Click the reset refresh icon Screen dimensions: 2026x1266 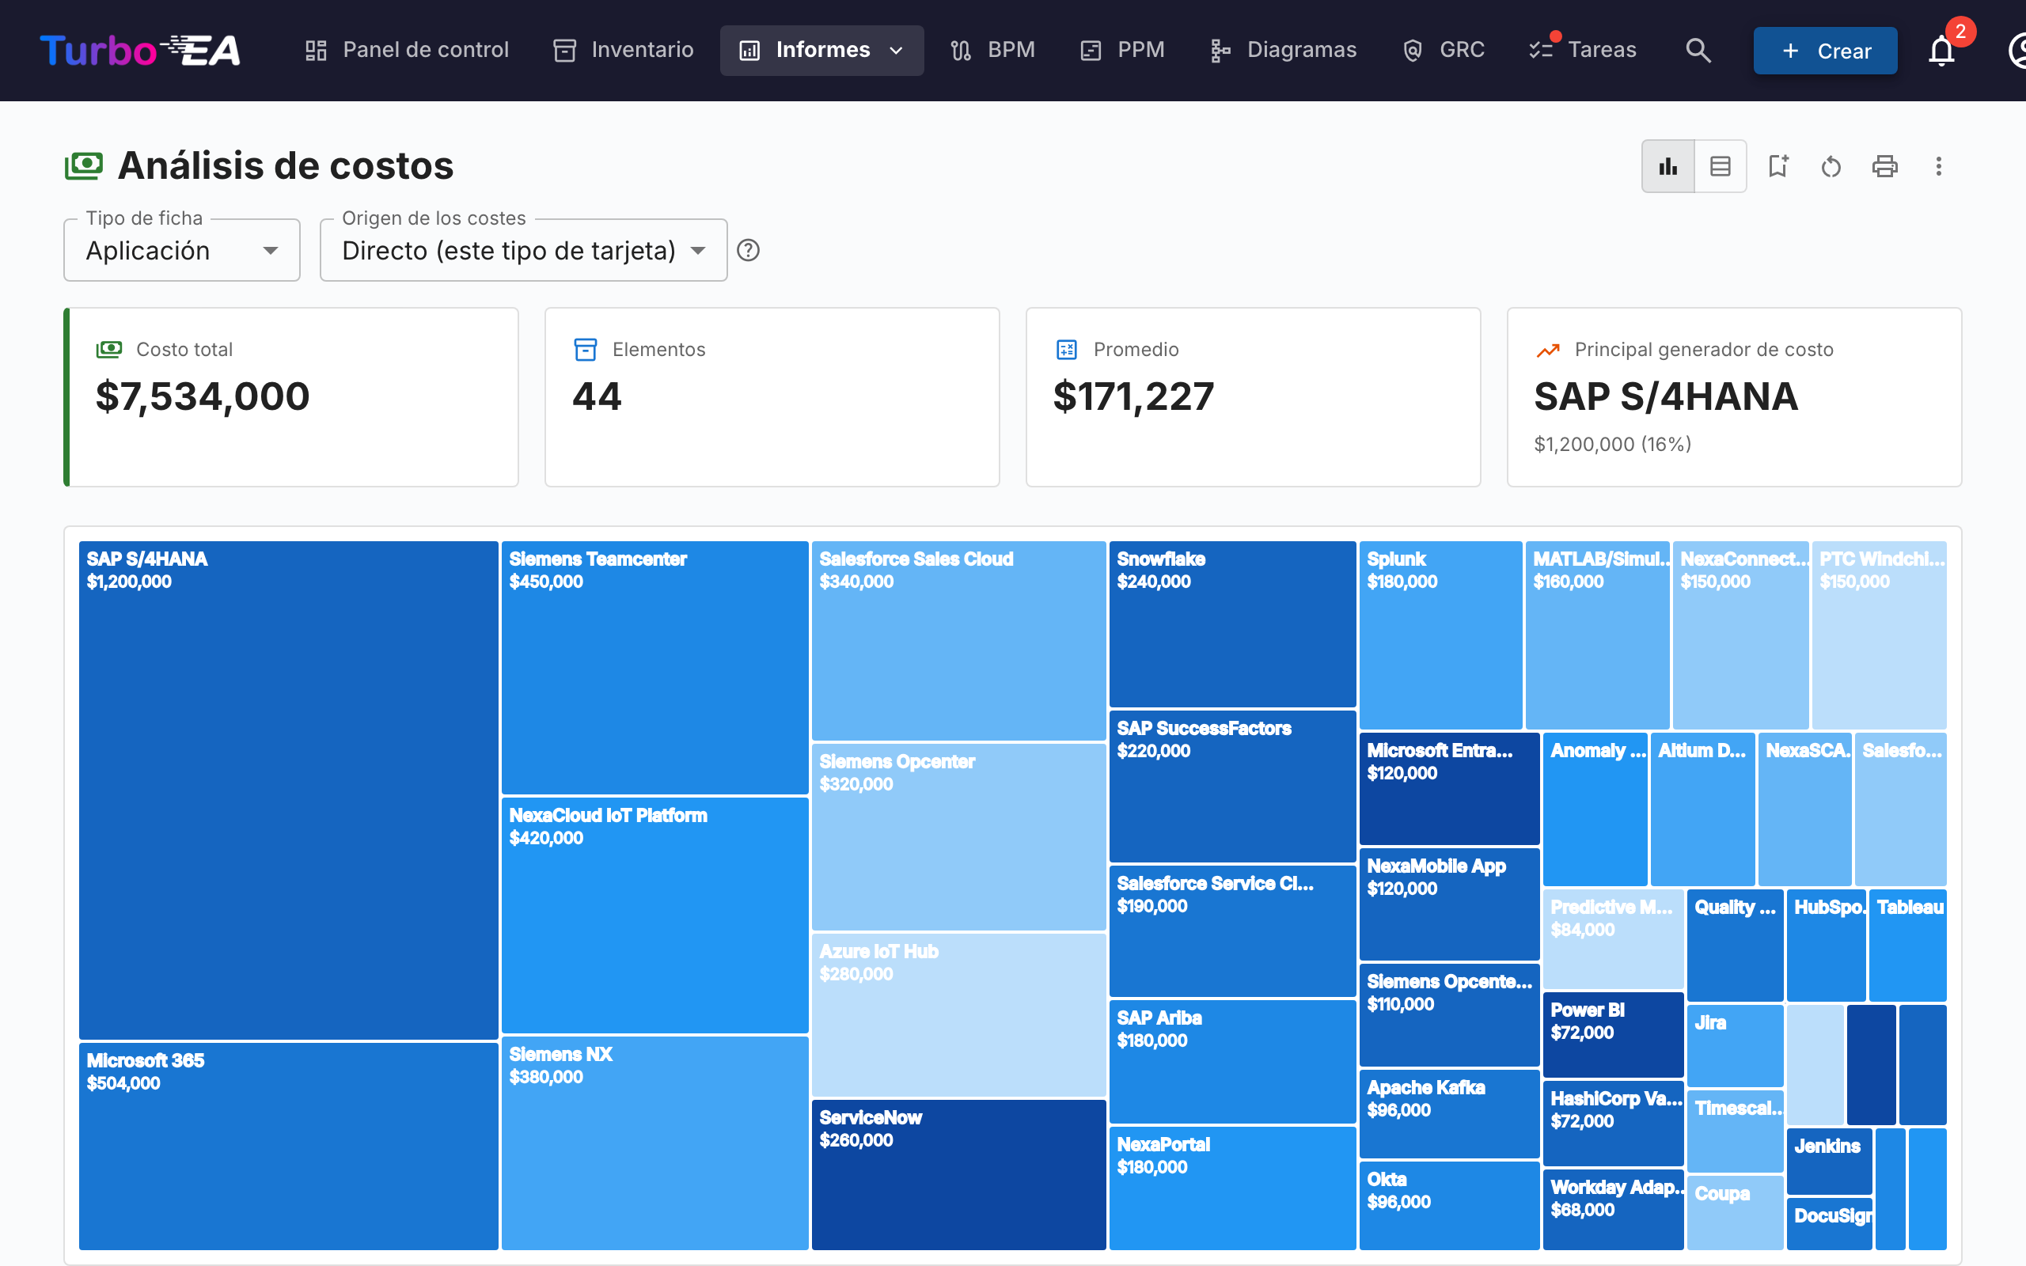(x=1831, y=166)
